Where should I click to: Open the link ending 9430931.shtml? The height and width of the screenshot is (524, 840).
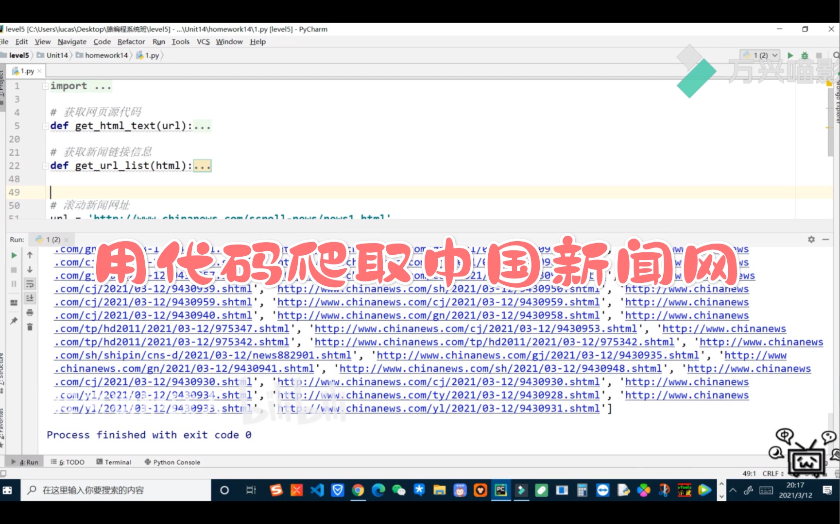click(438, 409)
